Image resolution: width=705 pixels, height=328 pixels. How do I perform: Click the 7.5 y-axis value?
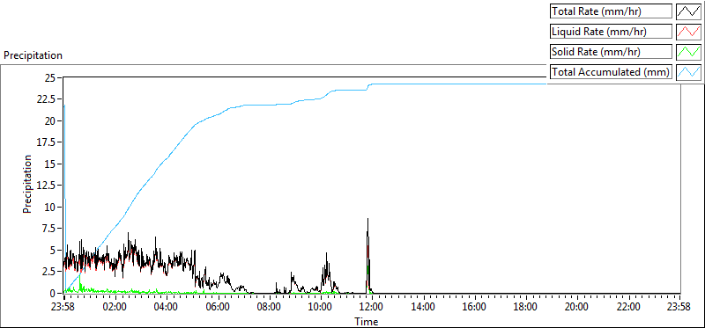[48, 229]
